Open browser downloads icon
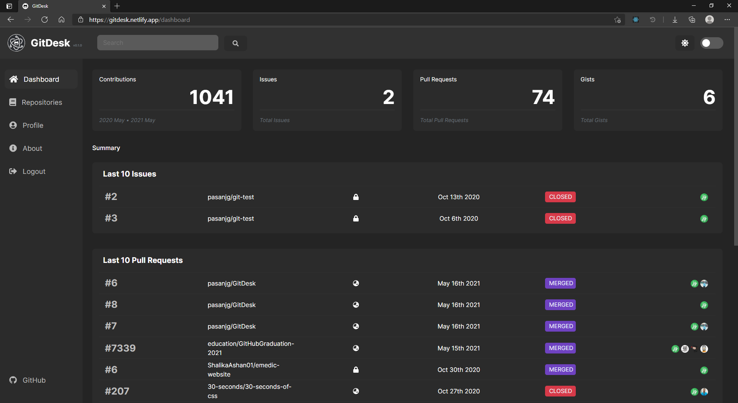This screenshot has width=738, height=403. (675, 20)
